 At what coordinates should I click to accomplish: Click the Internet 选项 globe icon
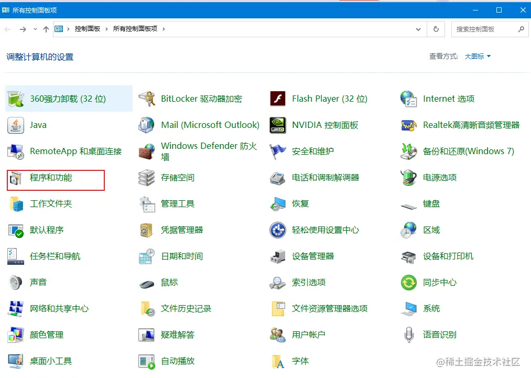click(409, 99)
